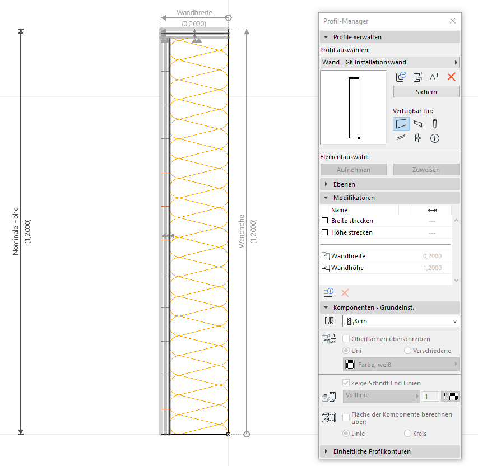Enable the column availability icon
The width and height of the screenshot is (478, 466).
coord(434,123)
